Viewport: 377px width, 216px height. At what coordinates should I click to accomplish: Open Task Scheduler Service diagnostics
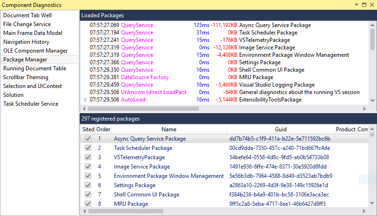point(31,104)
